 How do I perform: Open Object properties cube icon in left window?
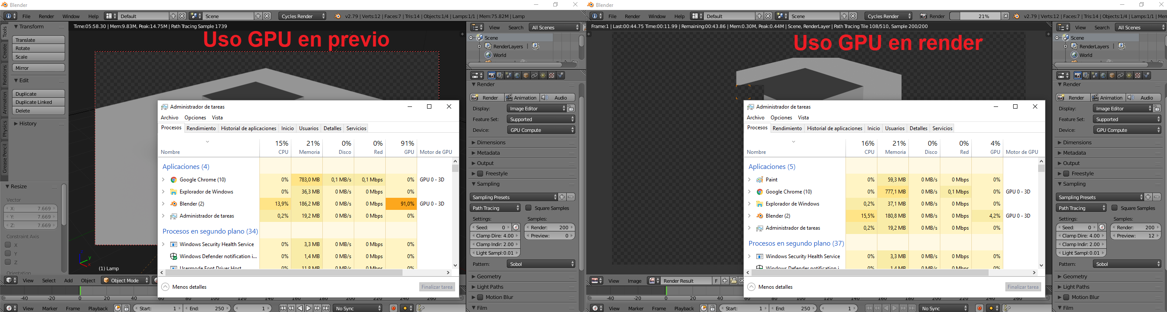click(x=525, y=75)
